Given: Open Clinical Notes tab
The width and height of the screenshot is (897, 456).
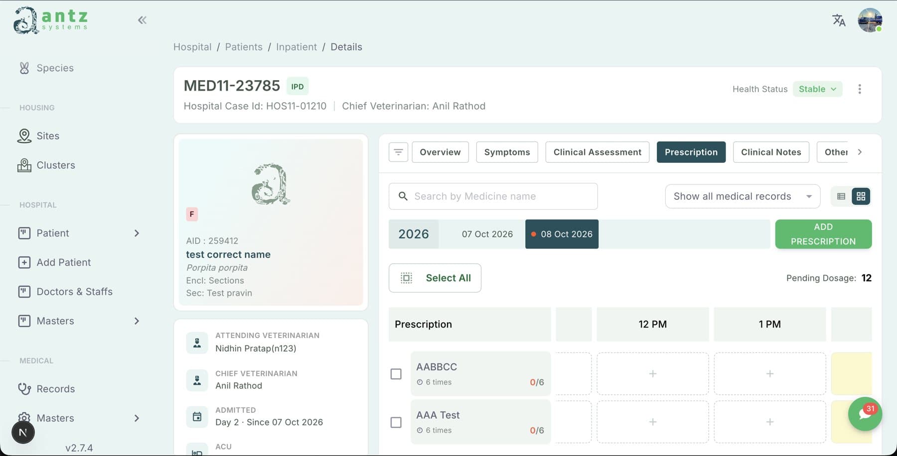Looking at the screenshot, I should tap(771, 152).
